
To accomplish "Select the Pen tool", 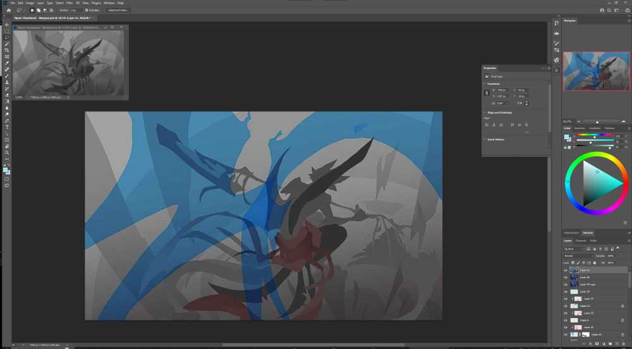I will click(x=7, y=121).
